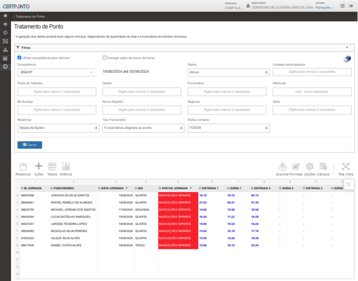Viewport: 358px width, 281px height.
Task: Collapse the Filtros panel
Action: coord(347,47)
